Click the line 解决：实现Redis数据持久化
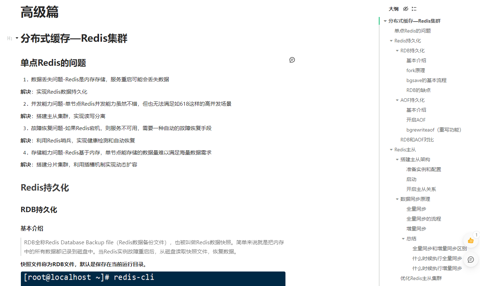 [x=54, y=92]
